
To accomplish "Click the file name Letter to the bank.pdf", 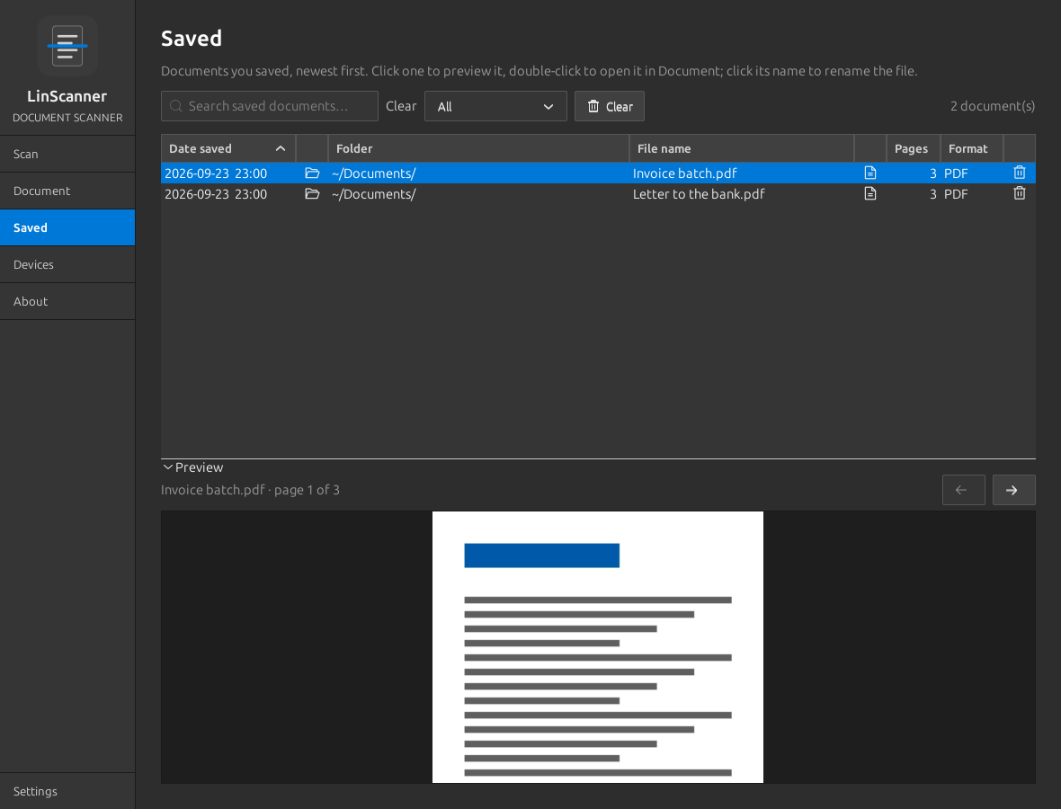I will click(x=699, y=194).
